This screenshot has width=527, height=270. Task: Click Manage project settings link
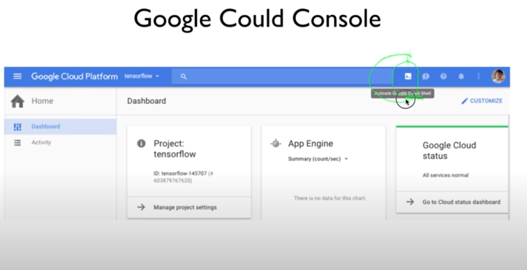tap(185, 207)
